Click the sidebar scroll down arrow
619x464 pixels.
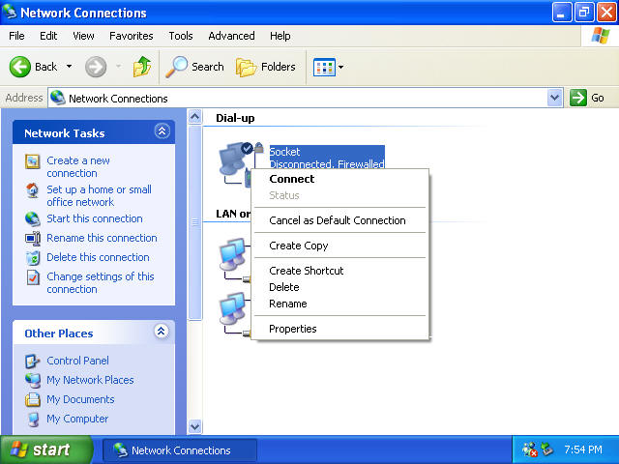tap(194, 426)
